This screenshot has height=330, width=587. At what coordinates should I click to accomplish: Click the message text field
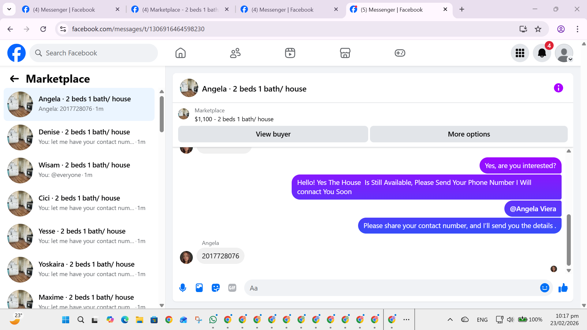pos(392,288)
